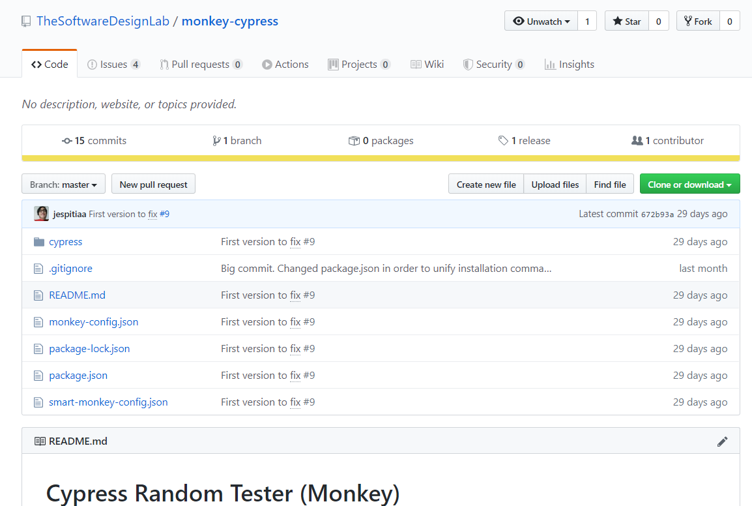Screen dimensions: 752x506
Task: Open the smart-monkey-config.json file
Action: [x=108, y=402]
